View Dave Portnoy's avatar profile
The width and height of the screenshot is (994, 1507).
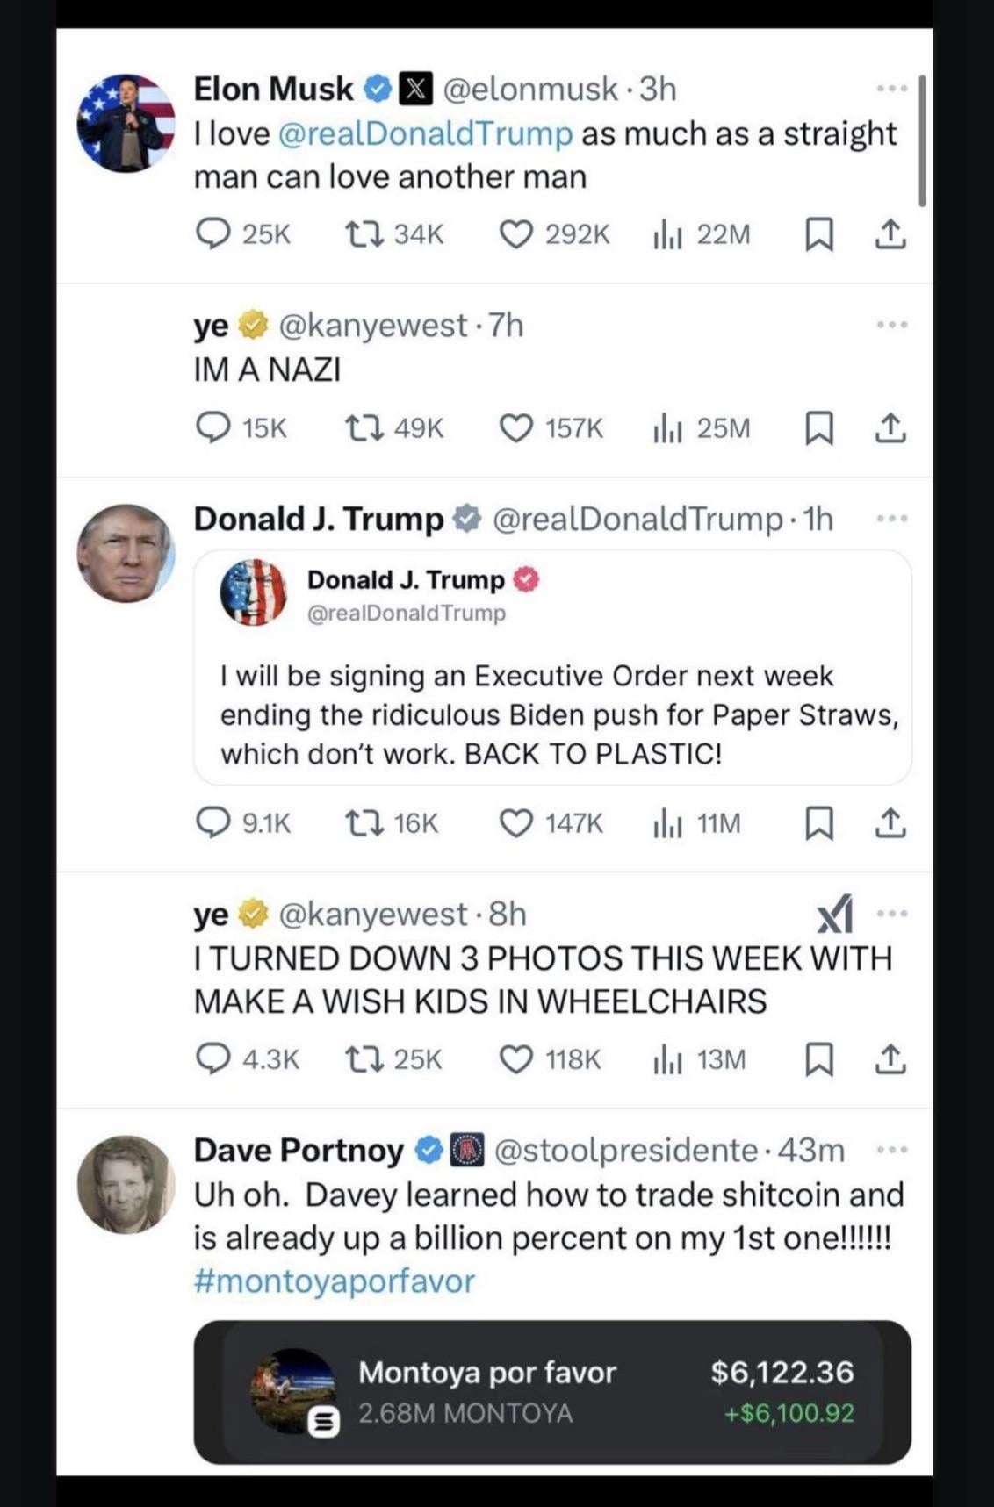point(126,1185)
